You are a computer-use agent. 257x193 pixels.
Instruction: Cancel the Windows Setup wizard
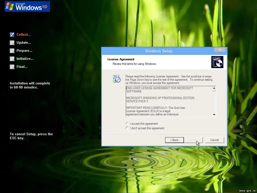pos(215,140)
